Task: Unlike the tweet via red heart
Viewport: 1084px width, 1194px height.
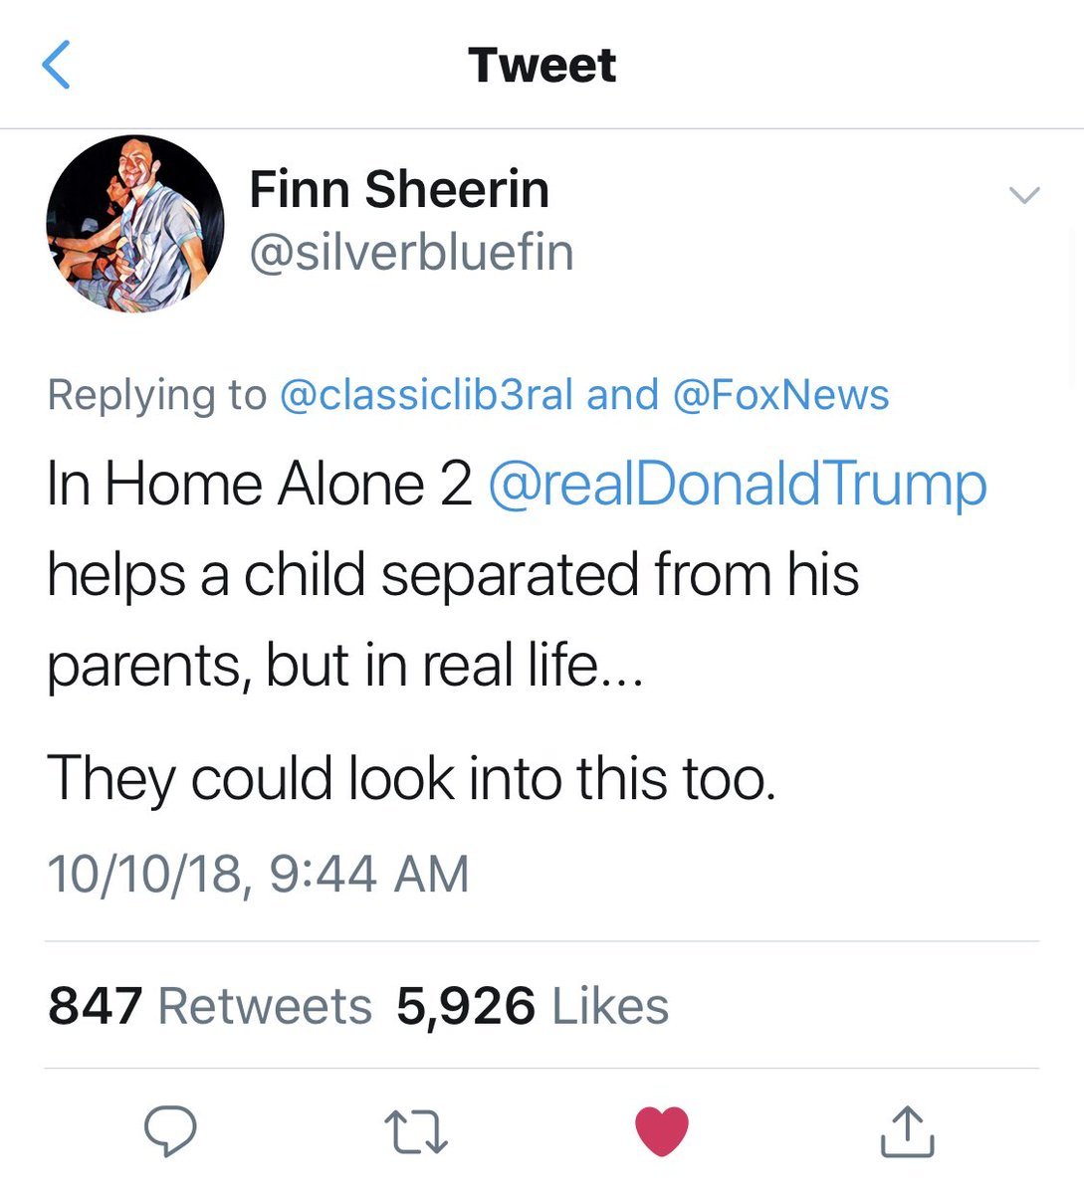Action: 662,1131
